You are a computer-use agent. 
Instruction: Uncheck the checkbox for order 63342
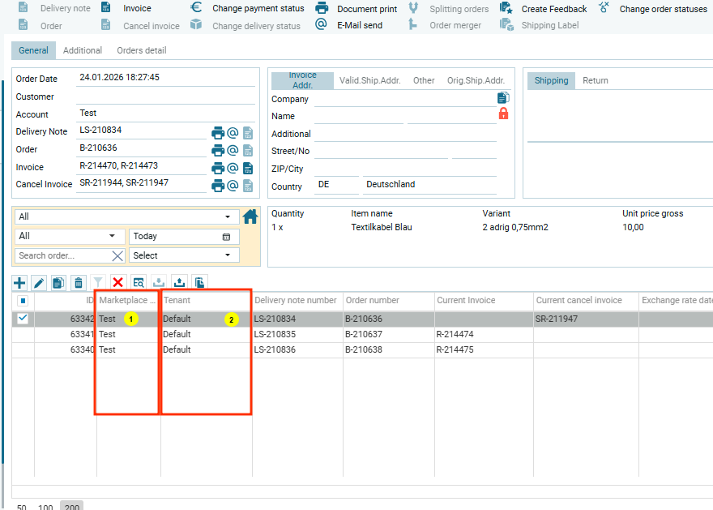pyautogui.click(x=23, y=319)
